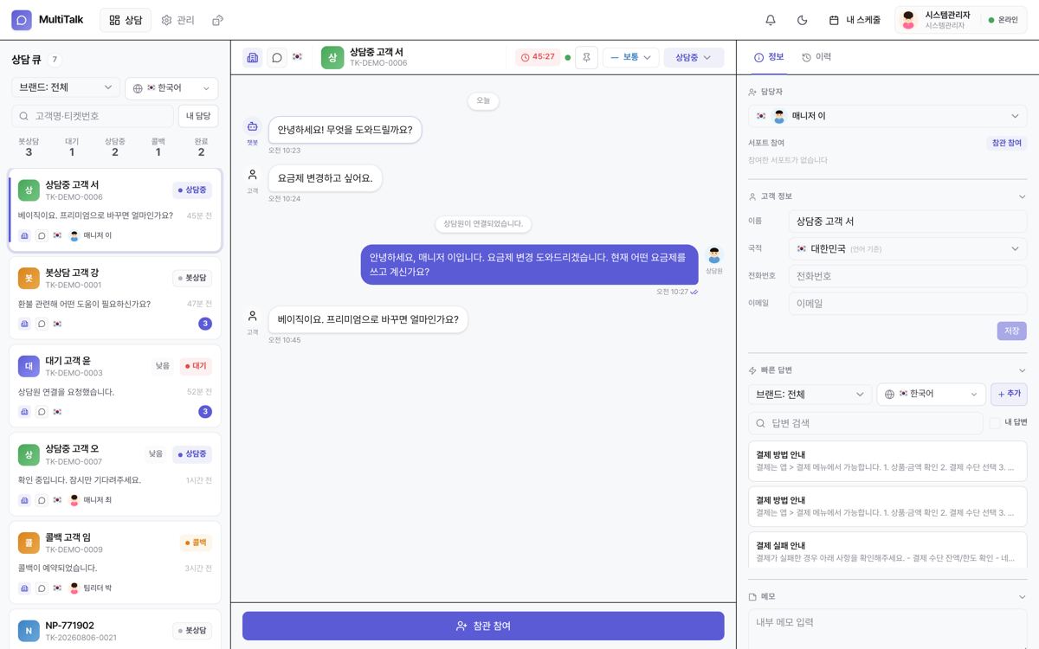
Task: Click the green 상 avatar in chat header
Action: pos(332,57)
